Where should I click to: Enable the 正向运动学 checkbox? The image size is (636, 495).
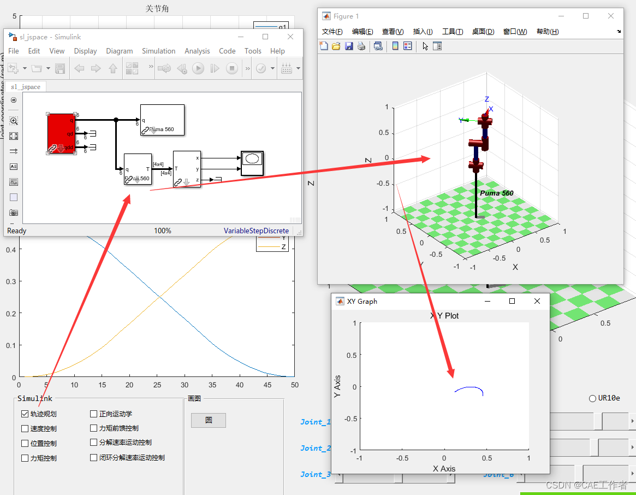tap(94, 414)
